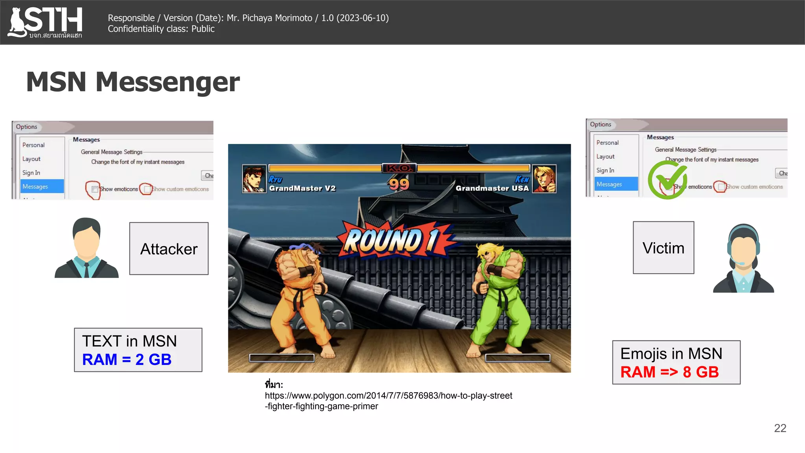Click the Victim headset avatar icon
This screenshot has width=805, height=453.
(743, 258)
